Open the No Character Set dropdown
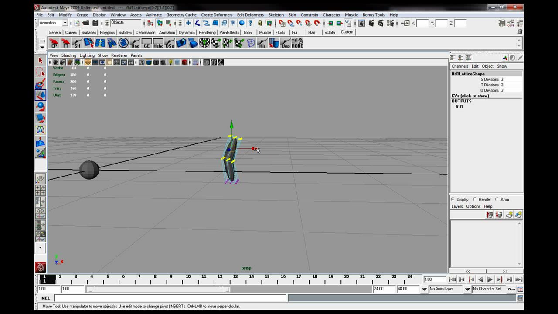 click(x=467, y=289)
